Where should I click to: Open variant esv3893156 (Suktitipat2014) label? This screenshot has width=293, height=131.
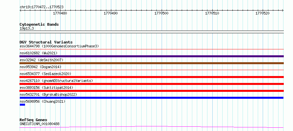pyautogui.click(x=46, y=88)
